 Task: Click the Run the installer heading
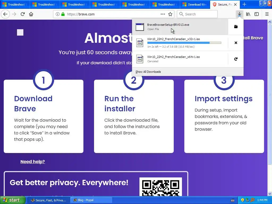click(x=120, y=104)
